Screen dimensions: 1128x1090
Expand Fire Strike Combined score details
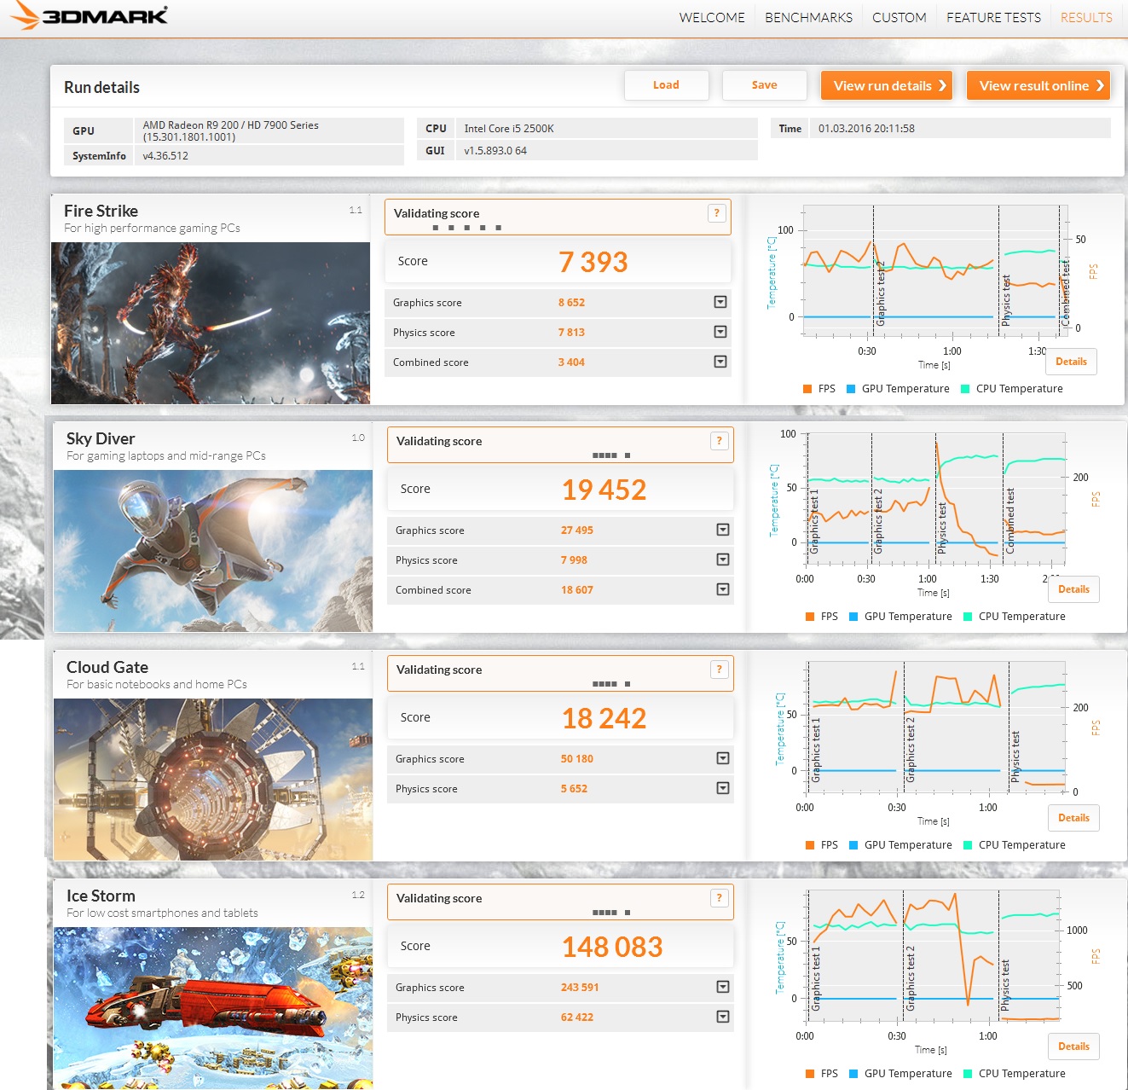point(720,362)
